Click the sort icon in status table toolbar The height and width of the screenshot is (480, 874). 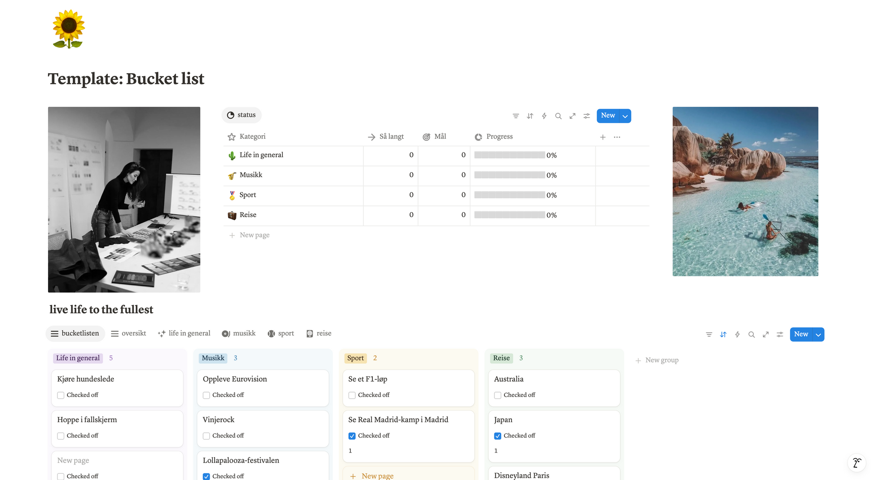(530, 116)
